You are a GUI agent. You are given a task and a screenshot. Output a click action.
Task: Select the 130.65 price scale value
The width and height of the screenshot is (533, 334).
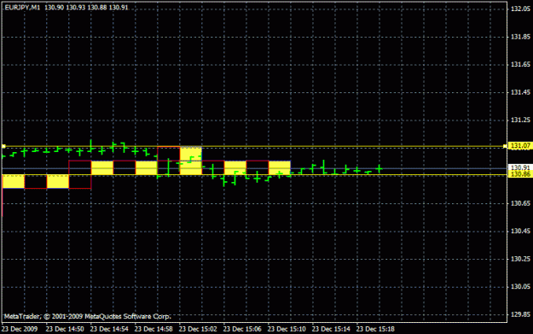520,203
